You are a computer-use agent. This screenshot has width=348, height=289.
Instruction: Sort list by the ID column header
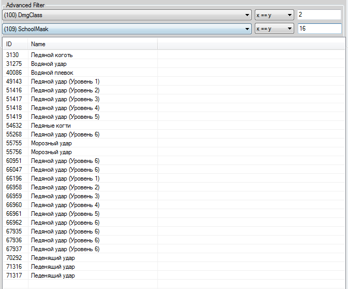click(15, 44)
